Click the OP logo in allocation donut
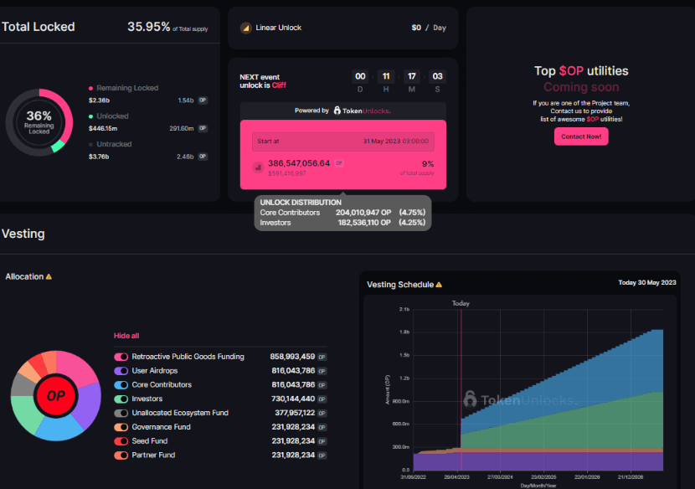 point(56,395)
